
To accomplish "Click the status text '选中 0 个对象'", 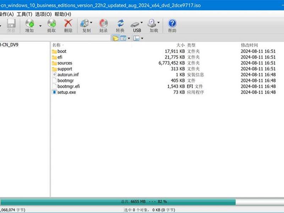I will click(x=136, y=210).
